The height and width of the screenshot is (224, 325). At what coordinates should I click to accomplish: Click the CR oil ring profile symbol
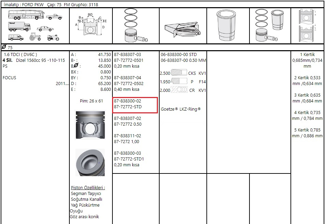(179, 90)
